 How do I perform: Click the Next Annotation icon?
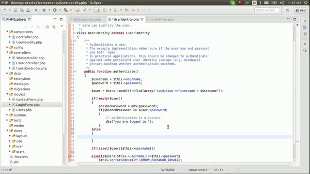tap(105, 10)
